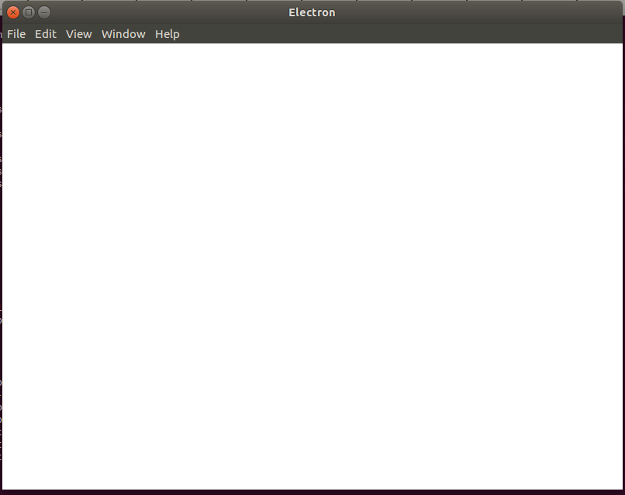Select File to browse file options
The width and height of the screenshot is (625, 495).
point(16,34)
